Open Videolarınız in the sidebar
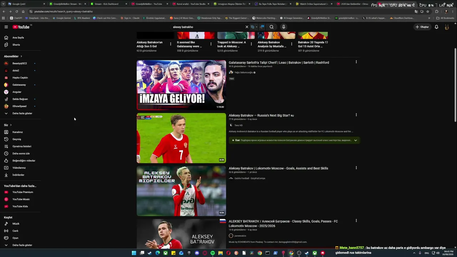 click(x=20, y=168)
